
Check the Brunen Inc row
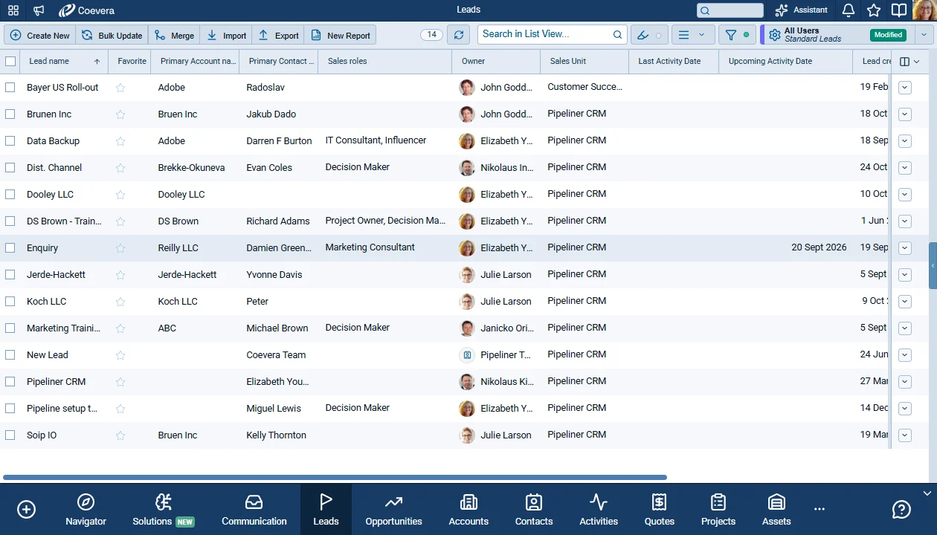click(x=10, y=114)
